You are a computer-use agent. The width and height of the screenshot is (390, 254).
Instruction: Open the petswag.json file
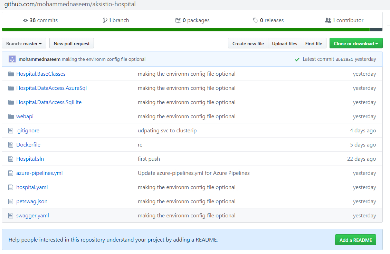(x=32, y=201)
